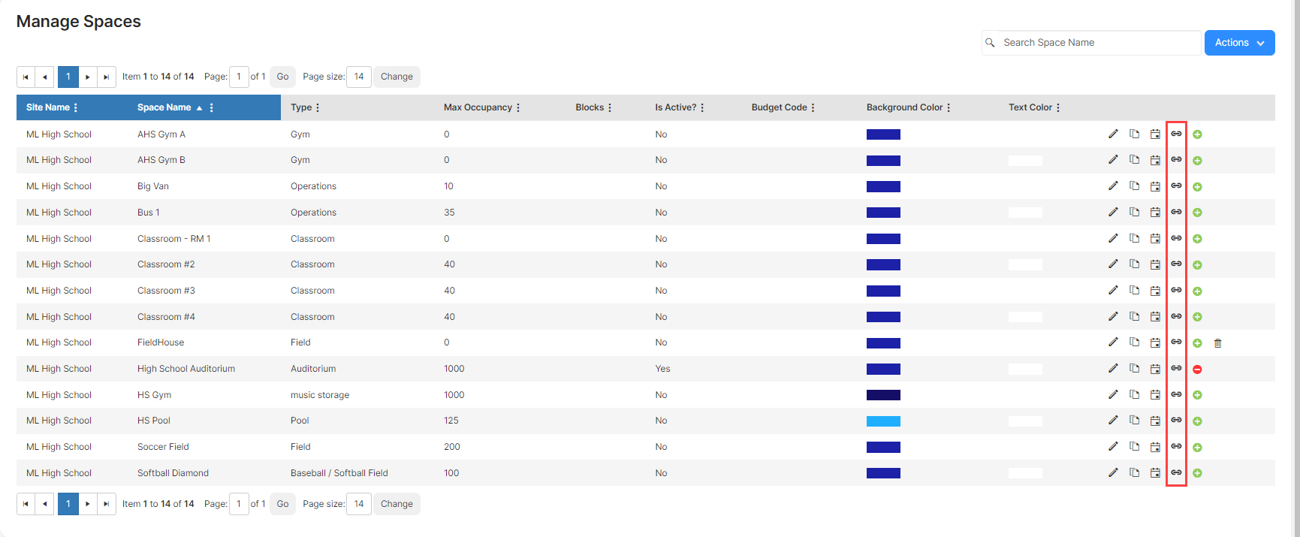Click the Page number field in the upper pager
1300x537 pixels.
pos(239,77)
